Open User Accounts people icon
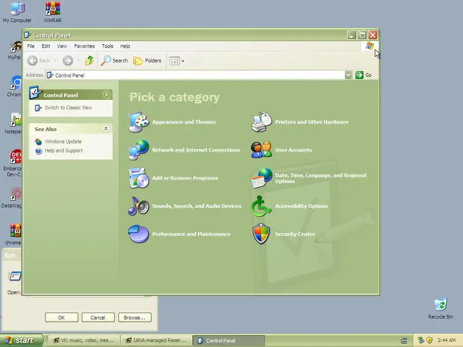 tap(262, 150)
